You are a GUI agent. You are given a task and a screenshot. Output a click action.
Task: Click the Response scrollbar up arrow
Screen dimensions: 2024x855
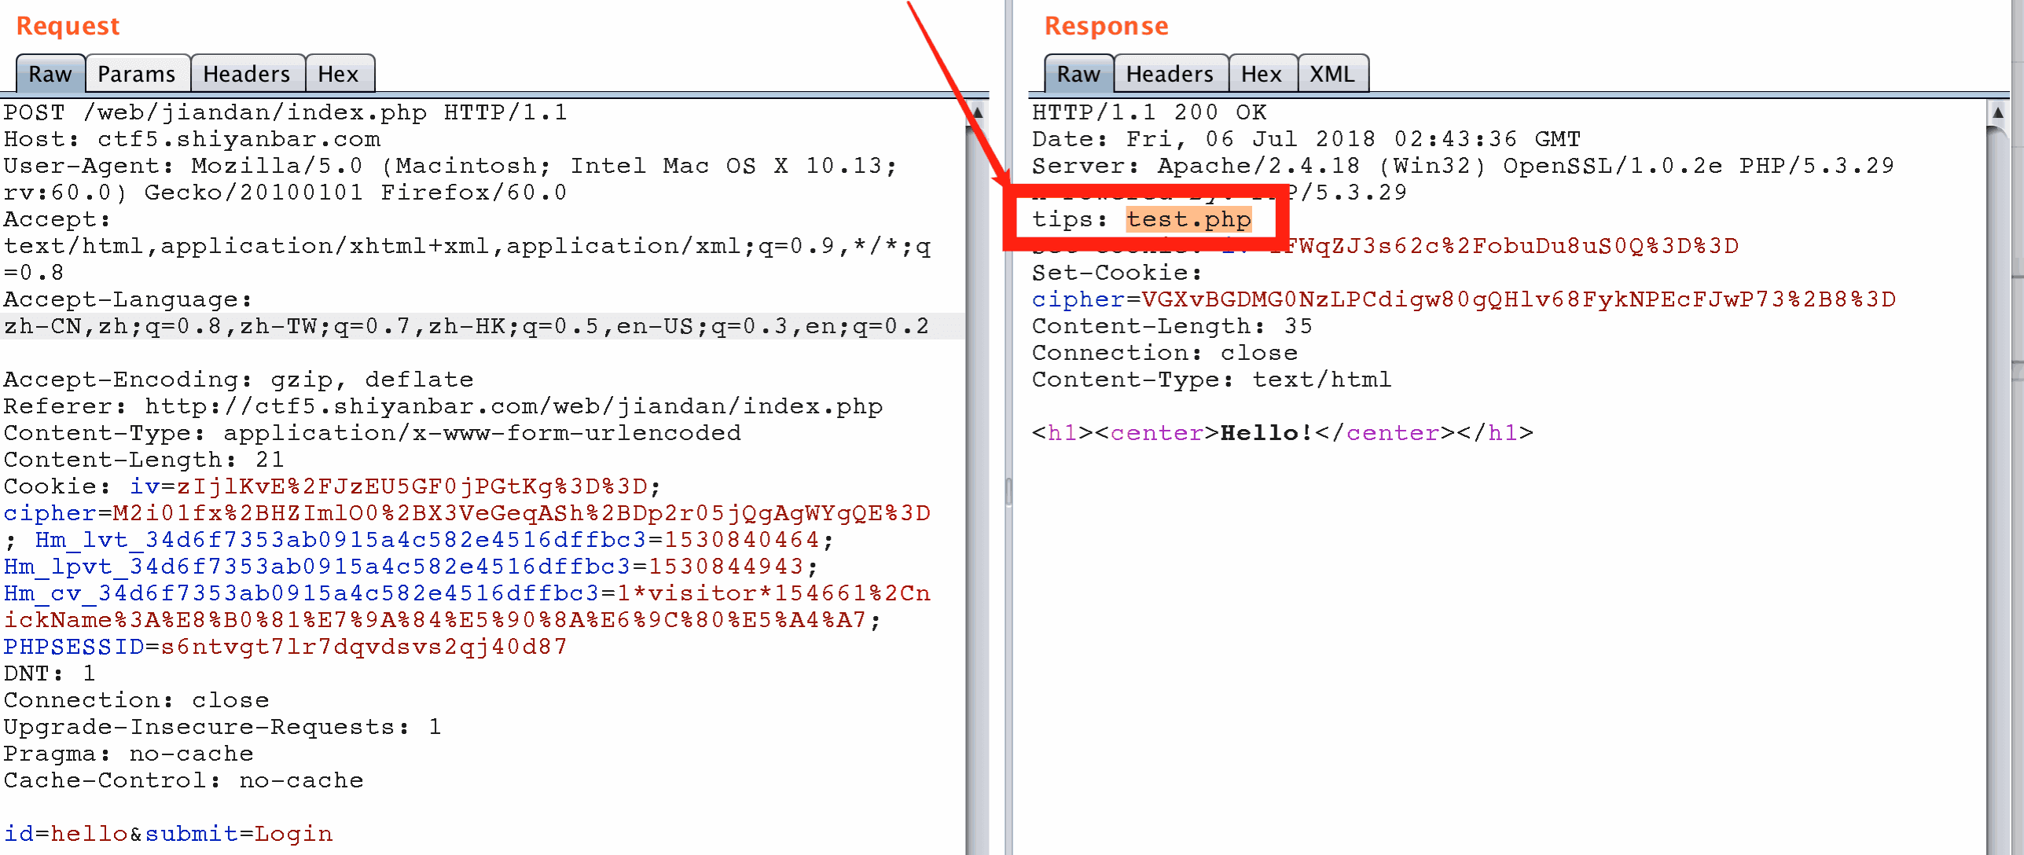[1998, 113]
